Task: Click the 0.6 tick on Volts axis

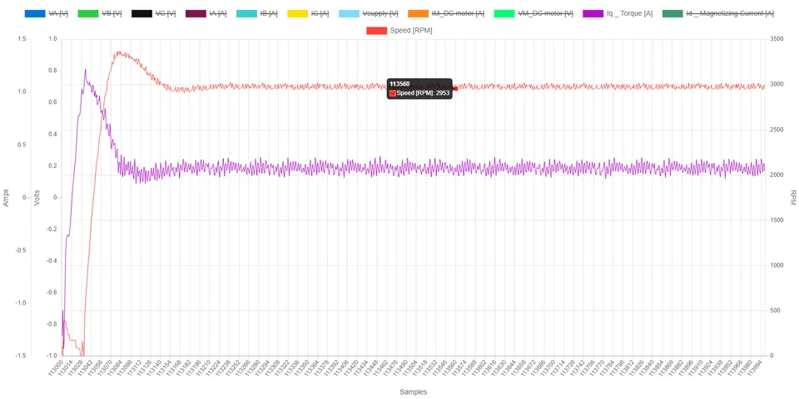Action: [52, 102]
